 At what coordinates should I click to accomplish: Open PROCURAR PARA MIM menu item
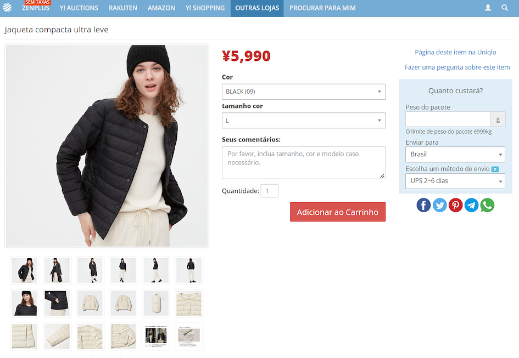[x=322, y=8]
